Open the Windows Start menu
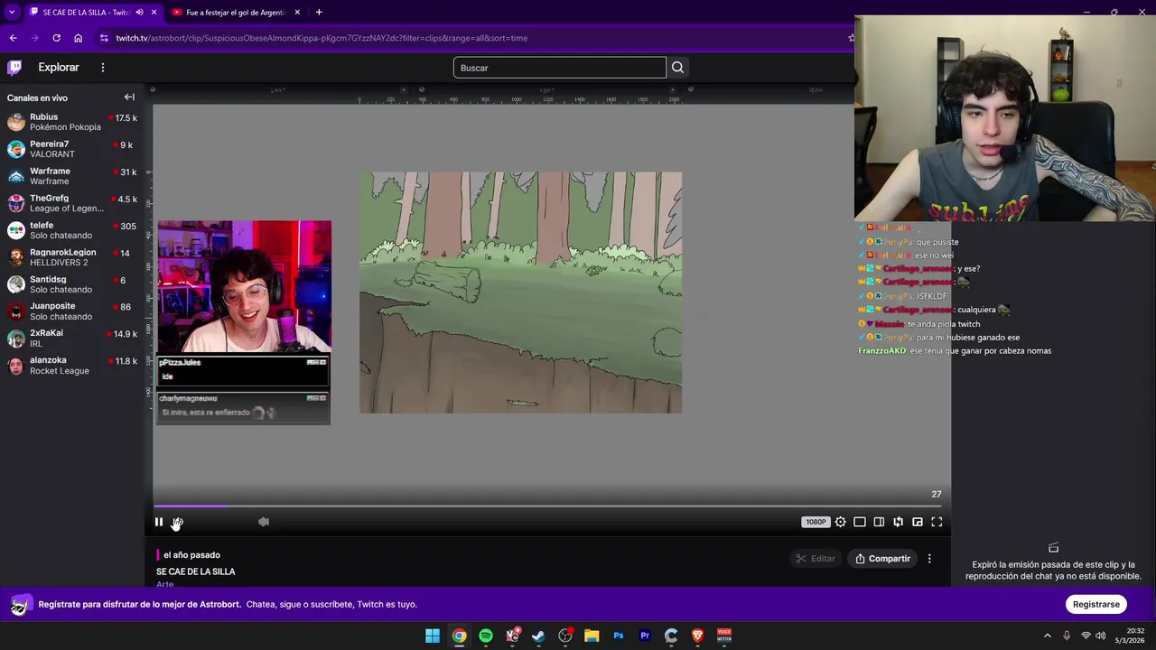The width and height of the screenshot is (1156, 650). tap(433, 636)
